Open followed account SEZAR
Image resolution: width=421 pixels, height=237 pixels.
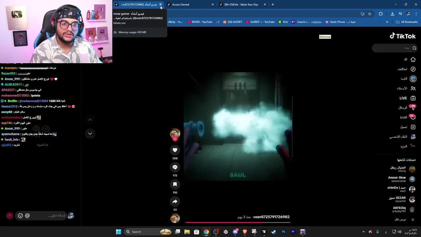pyautogui.click(x=402, y=199)
